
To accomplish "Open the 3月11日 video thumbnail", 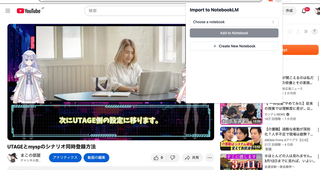I will tap(241, 162).
